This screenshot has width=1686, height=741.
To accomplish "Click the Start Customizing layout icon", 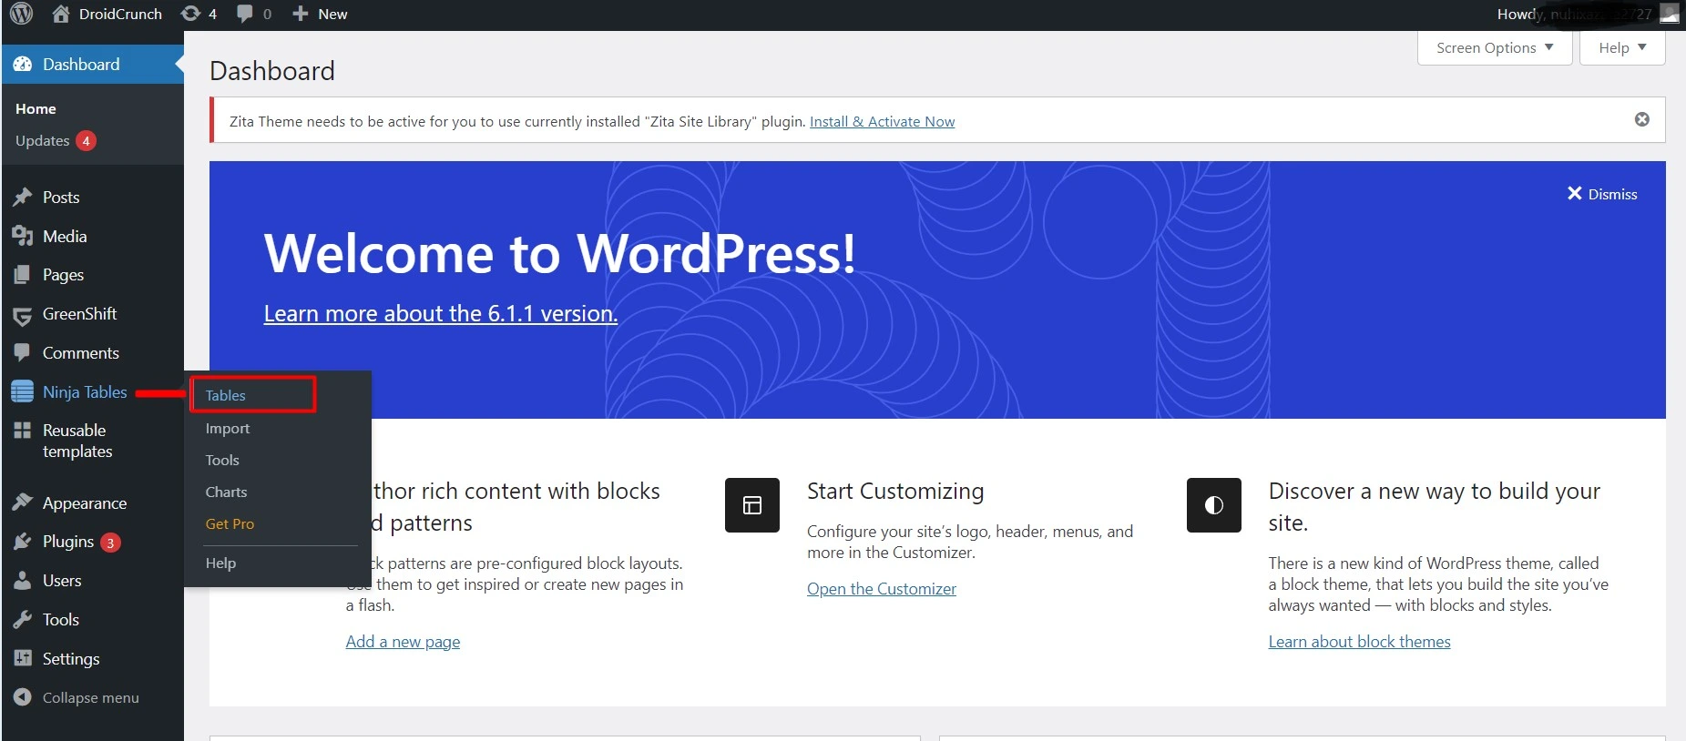I will pyautogui.click(x=752, y=505).
